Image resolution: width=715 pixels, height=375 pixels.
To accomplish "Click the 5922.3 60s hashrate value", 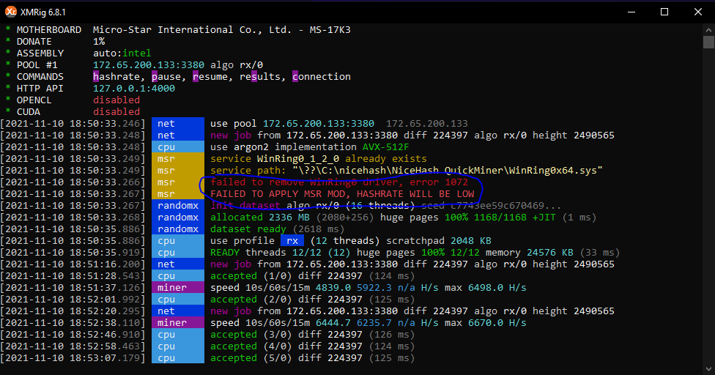I will [374, 288].
